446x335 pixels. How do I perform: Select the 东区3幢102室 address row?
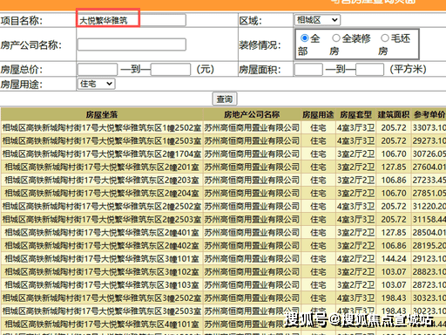coord(102,271)
